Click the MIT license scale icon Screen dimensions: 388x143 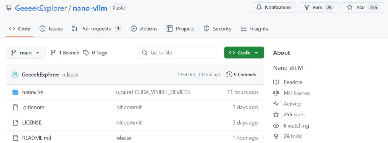276,93
